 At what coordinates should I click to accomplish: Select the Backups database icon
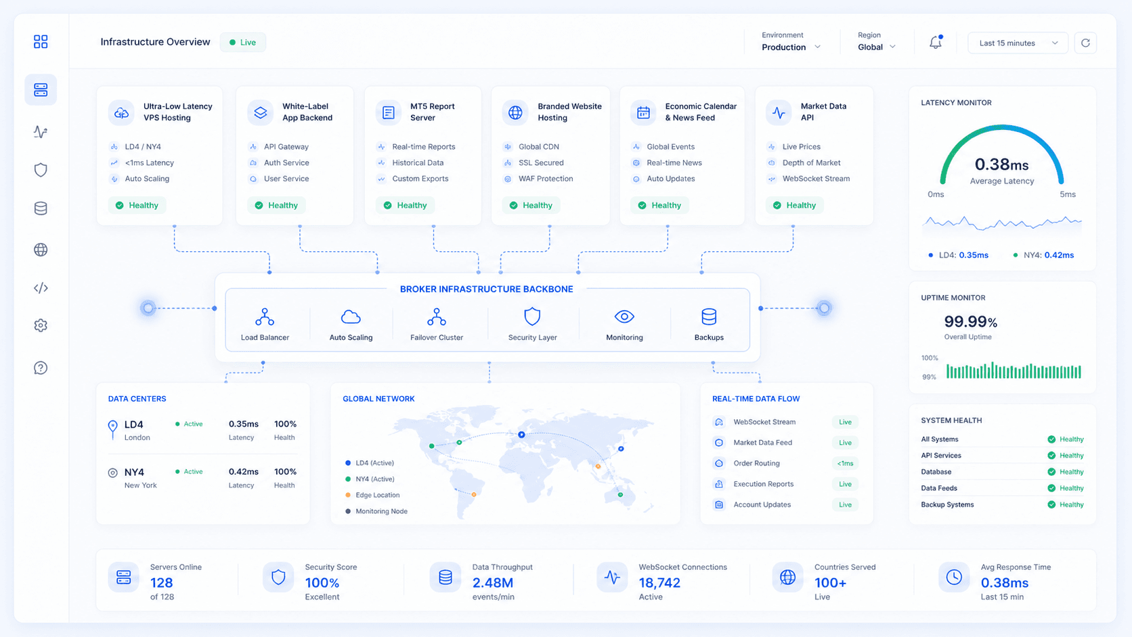(x=709, y=317)
